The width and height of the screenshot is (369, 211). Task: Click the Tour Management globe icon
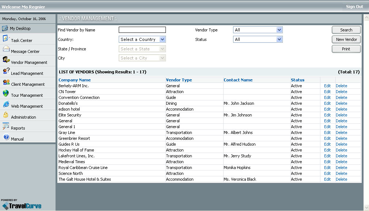(6, 93)
